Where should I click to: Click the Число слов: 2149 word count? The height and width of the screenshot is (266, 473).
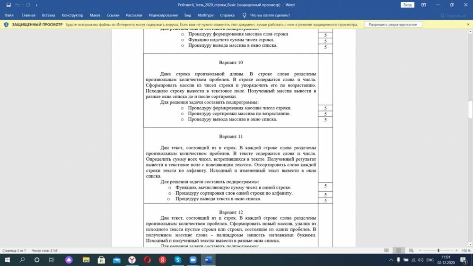(44, 250)
